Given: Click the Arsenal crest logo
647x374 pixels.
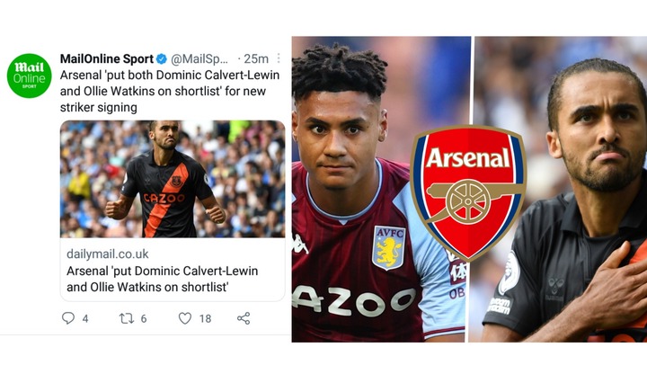Looking at the screenshot, I should coord(468,192).
